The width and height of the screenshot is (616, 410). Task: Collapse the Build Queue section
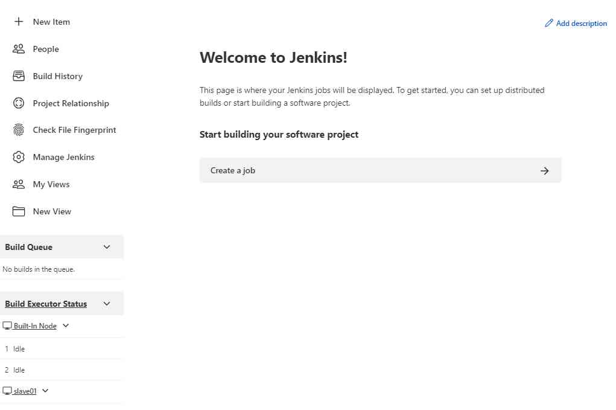107,247
